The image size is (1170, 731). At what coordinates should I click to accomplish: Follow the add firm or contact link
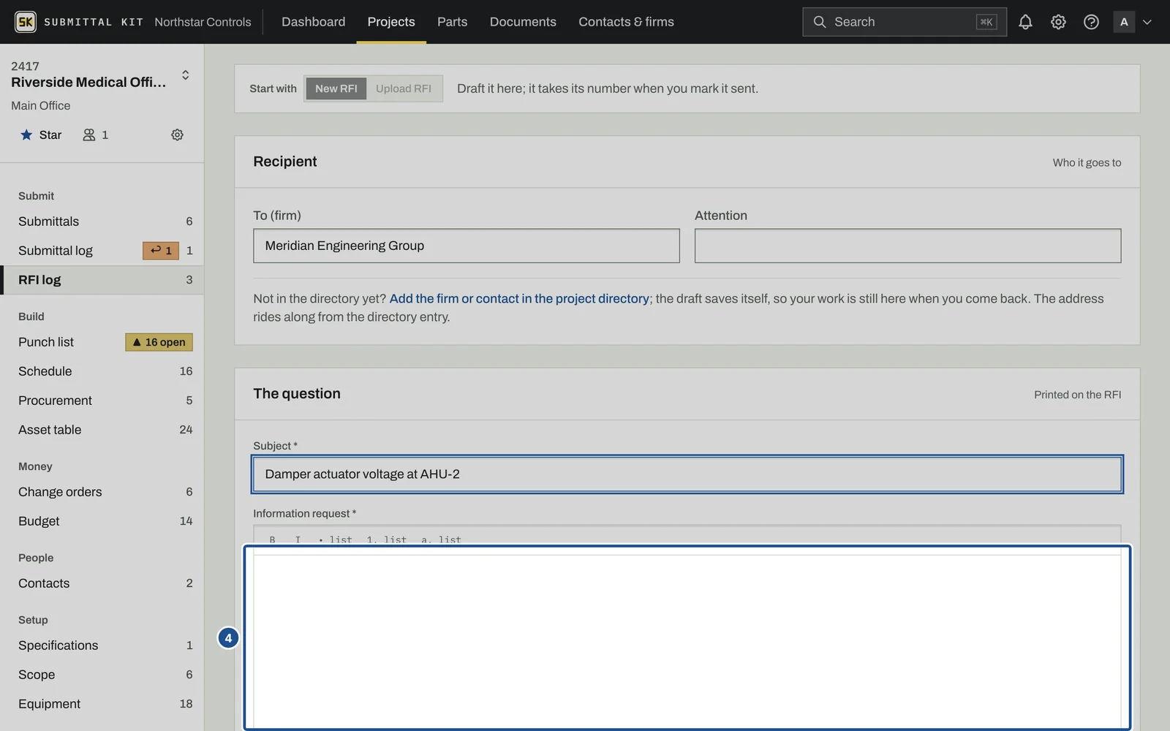point(519,298)
